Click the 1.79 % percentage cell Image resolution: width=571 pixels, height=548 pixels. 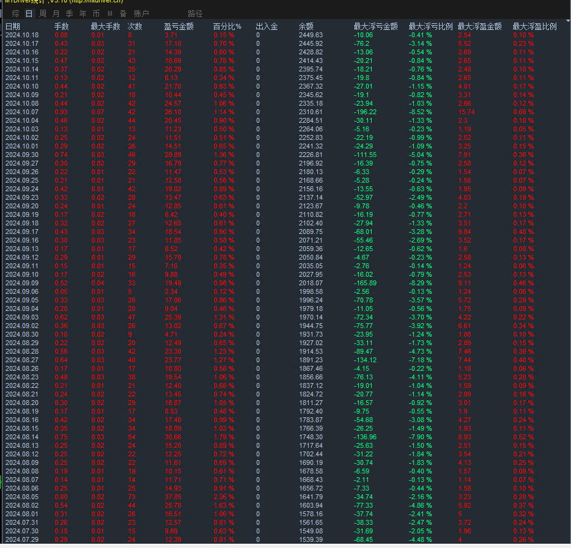click(224, 437)
